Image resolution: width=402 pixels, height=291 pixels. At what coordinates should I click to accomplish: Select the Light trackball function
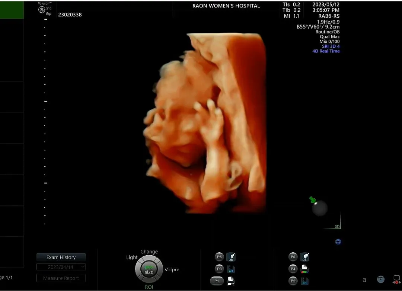tap(132, 257)
